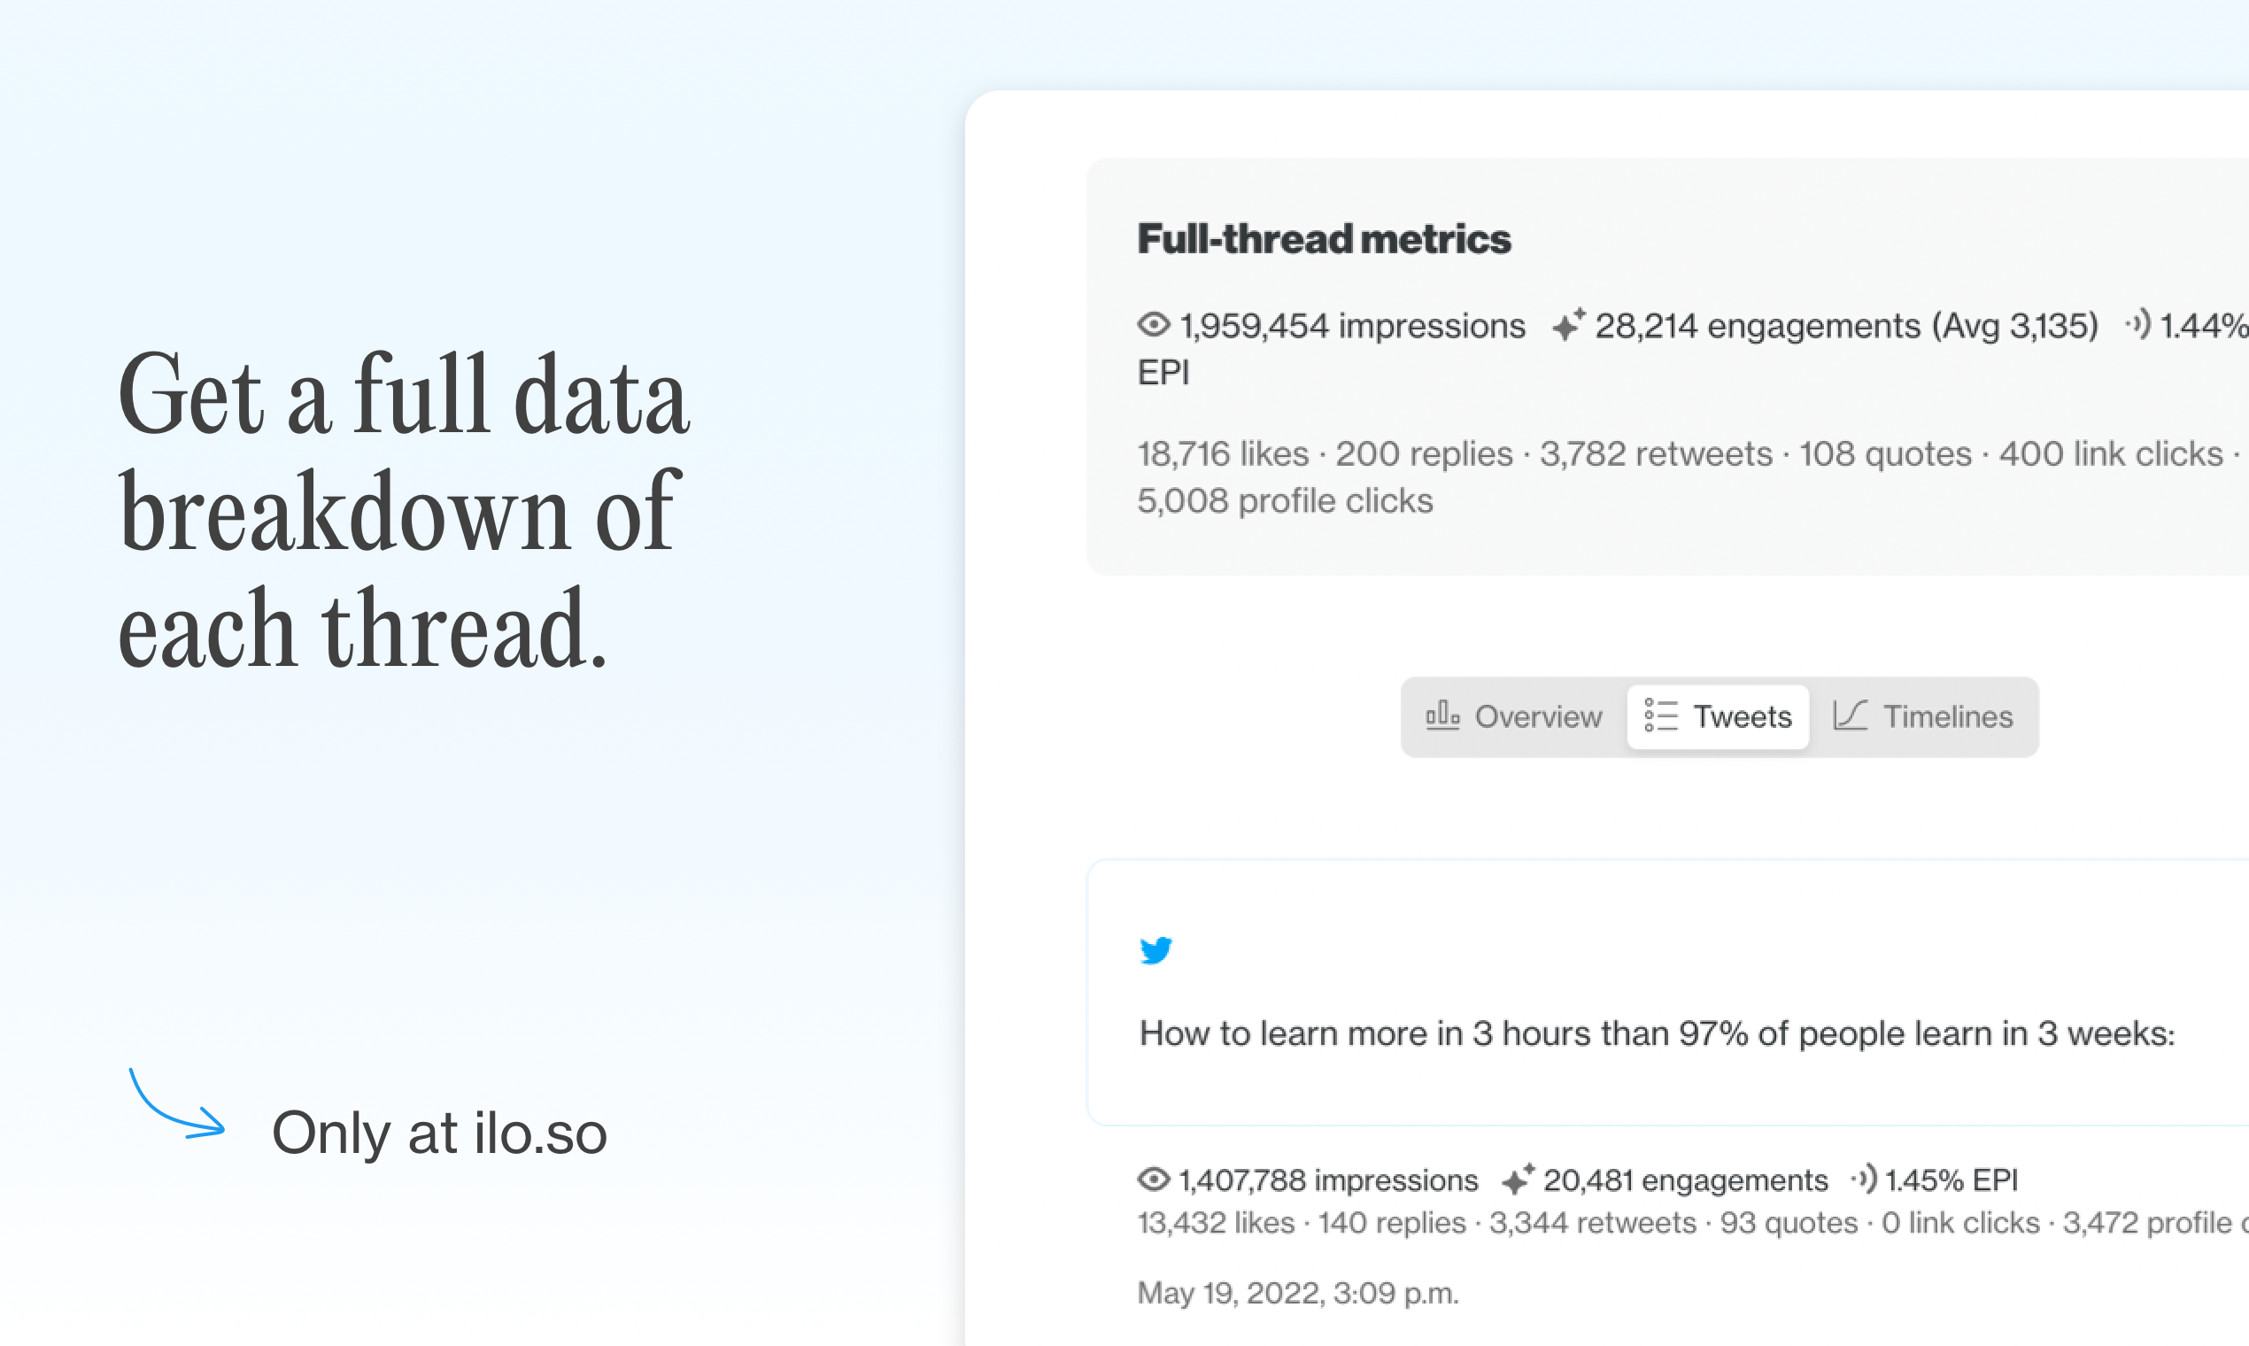
Task: Click the eye icon next to 1,959,454 impressions
Action: click(x=1154, y=324)
